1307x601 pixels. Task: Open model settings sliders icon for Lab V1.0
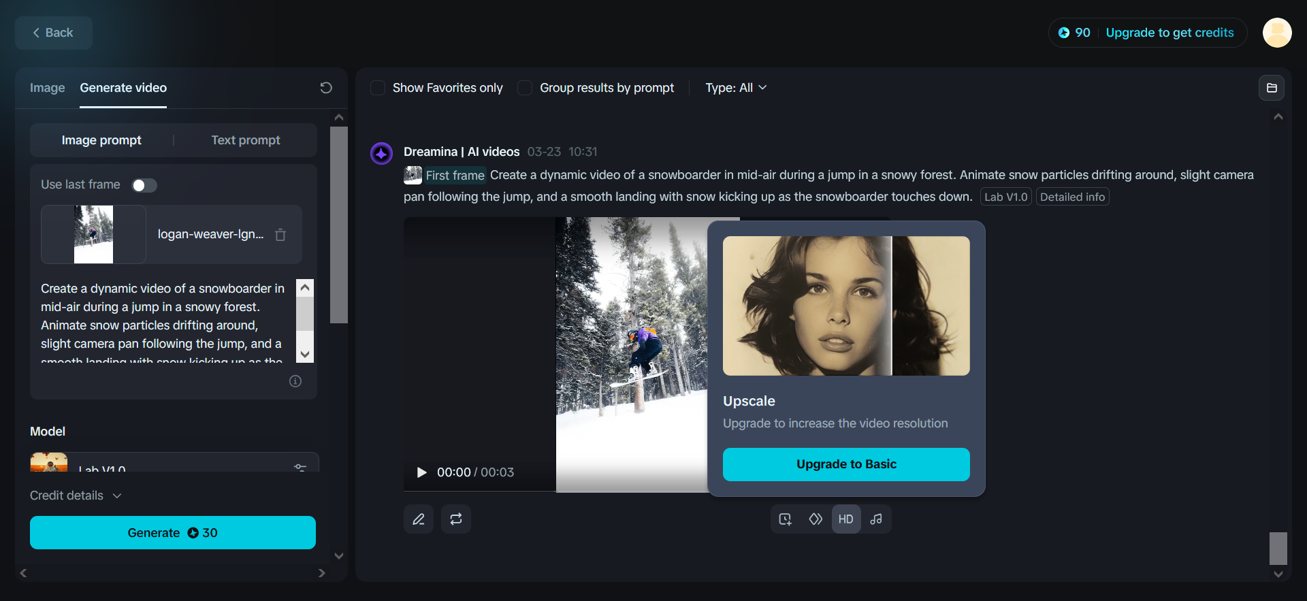300,468
